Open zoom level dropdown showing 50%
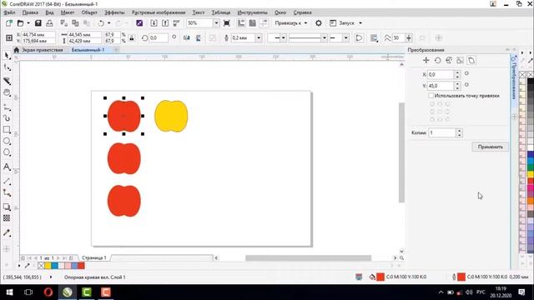Screen dimensions: 534x300 tap(216, 23)
